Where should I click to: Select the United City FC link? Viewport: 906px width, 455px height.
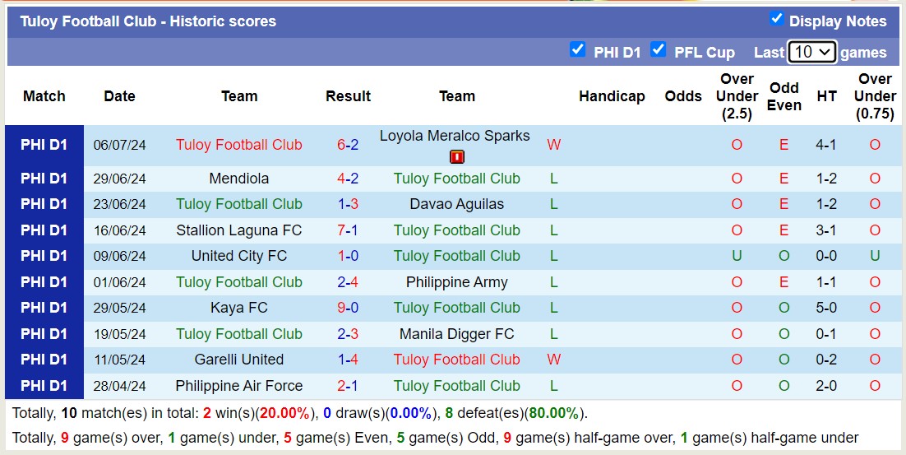click(239, 256)
